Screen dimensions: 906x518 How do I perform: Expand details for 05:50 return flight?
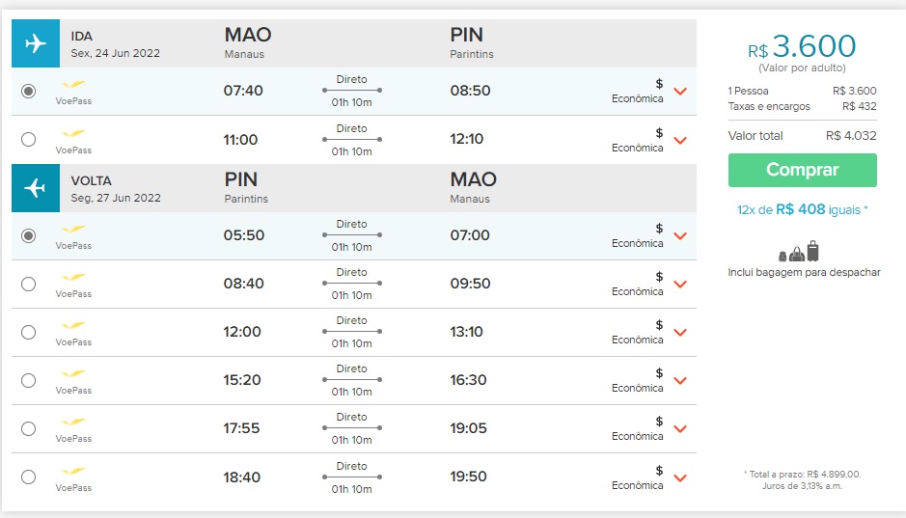[680, 236]
